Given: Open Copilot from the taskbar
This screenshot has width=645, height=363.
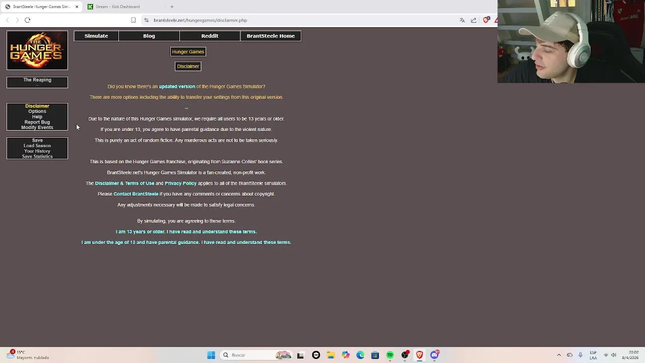Looking at the screenshot, I should tap(346, 355).
